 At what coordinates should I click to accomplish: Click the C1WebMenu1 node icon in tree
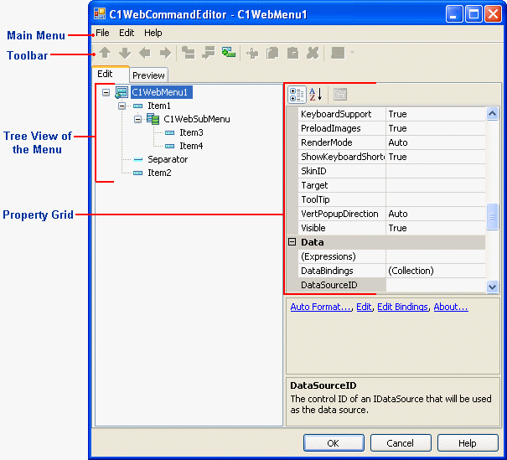[122, 92]
